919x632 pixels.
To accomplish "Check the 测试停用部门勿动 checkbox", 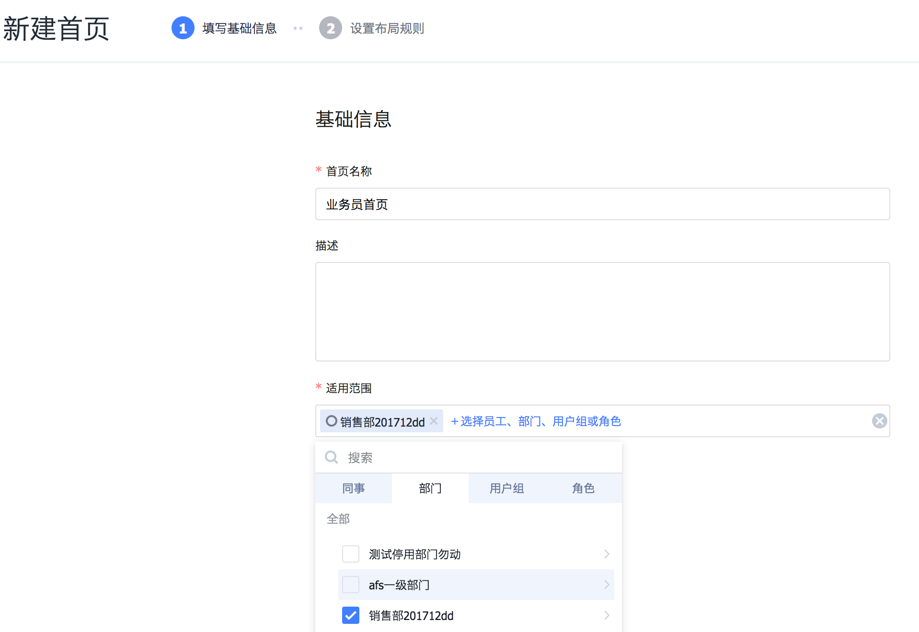I will click(x=351, y=554).
